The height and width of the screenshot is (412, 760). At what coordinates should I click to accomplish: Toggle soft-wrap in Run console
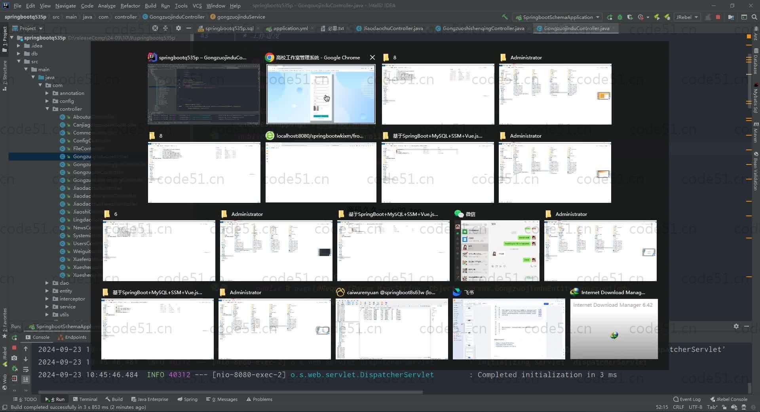pyautogui.click(x=26, y=369)
